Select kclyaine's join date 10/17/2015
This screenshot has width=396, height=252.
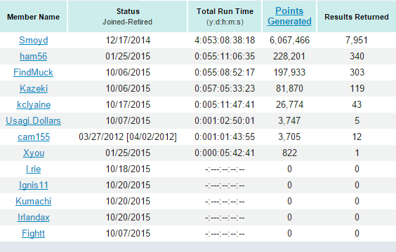coord(128,105)
